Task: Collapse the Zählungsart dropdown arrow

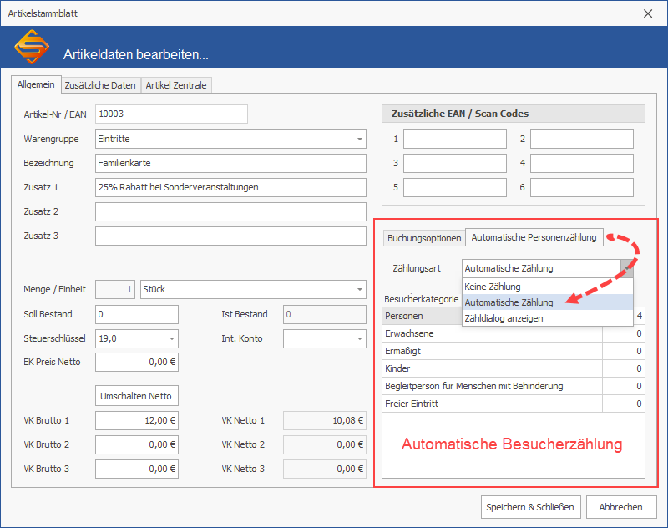Action: click(x=626, y=268)
